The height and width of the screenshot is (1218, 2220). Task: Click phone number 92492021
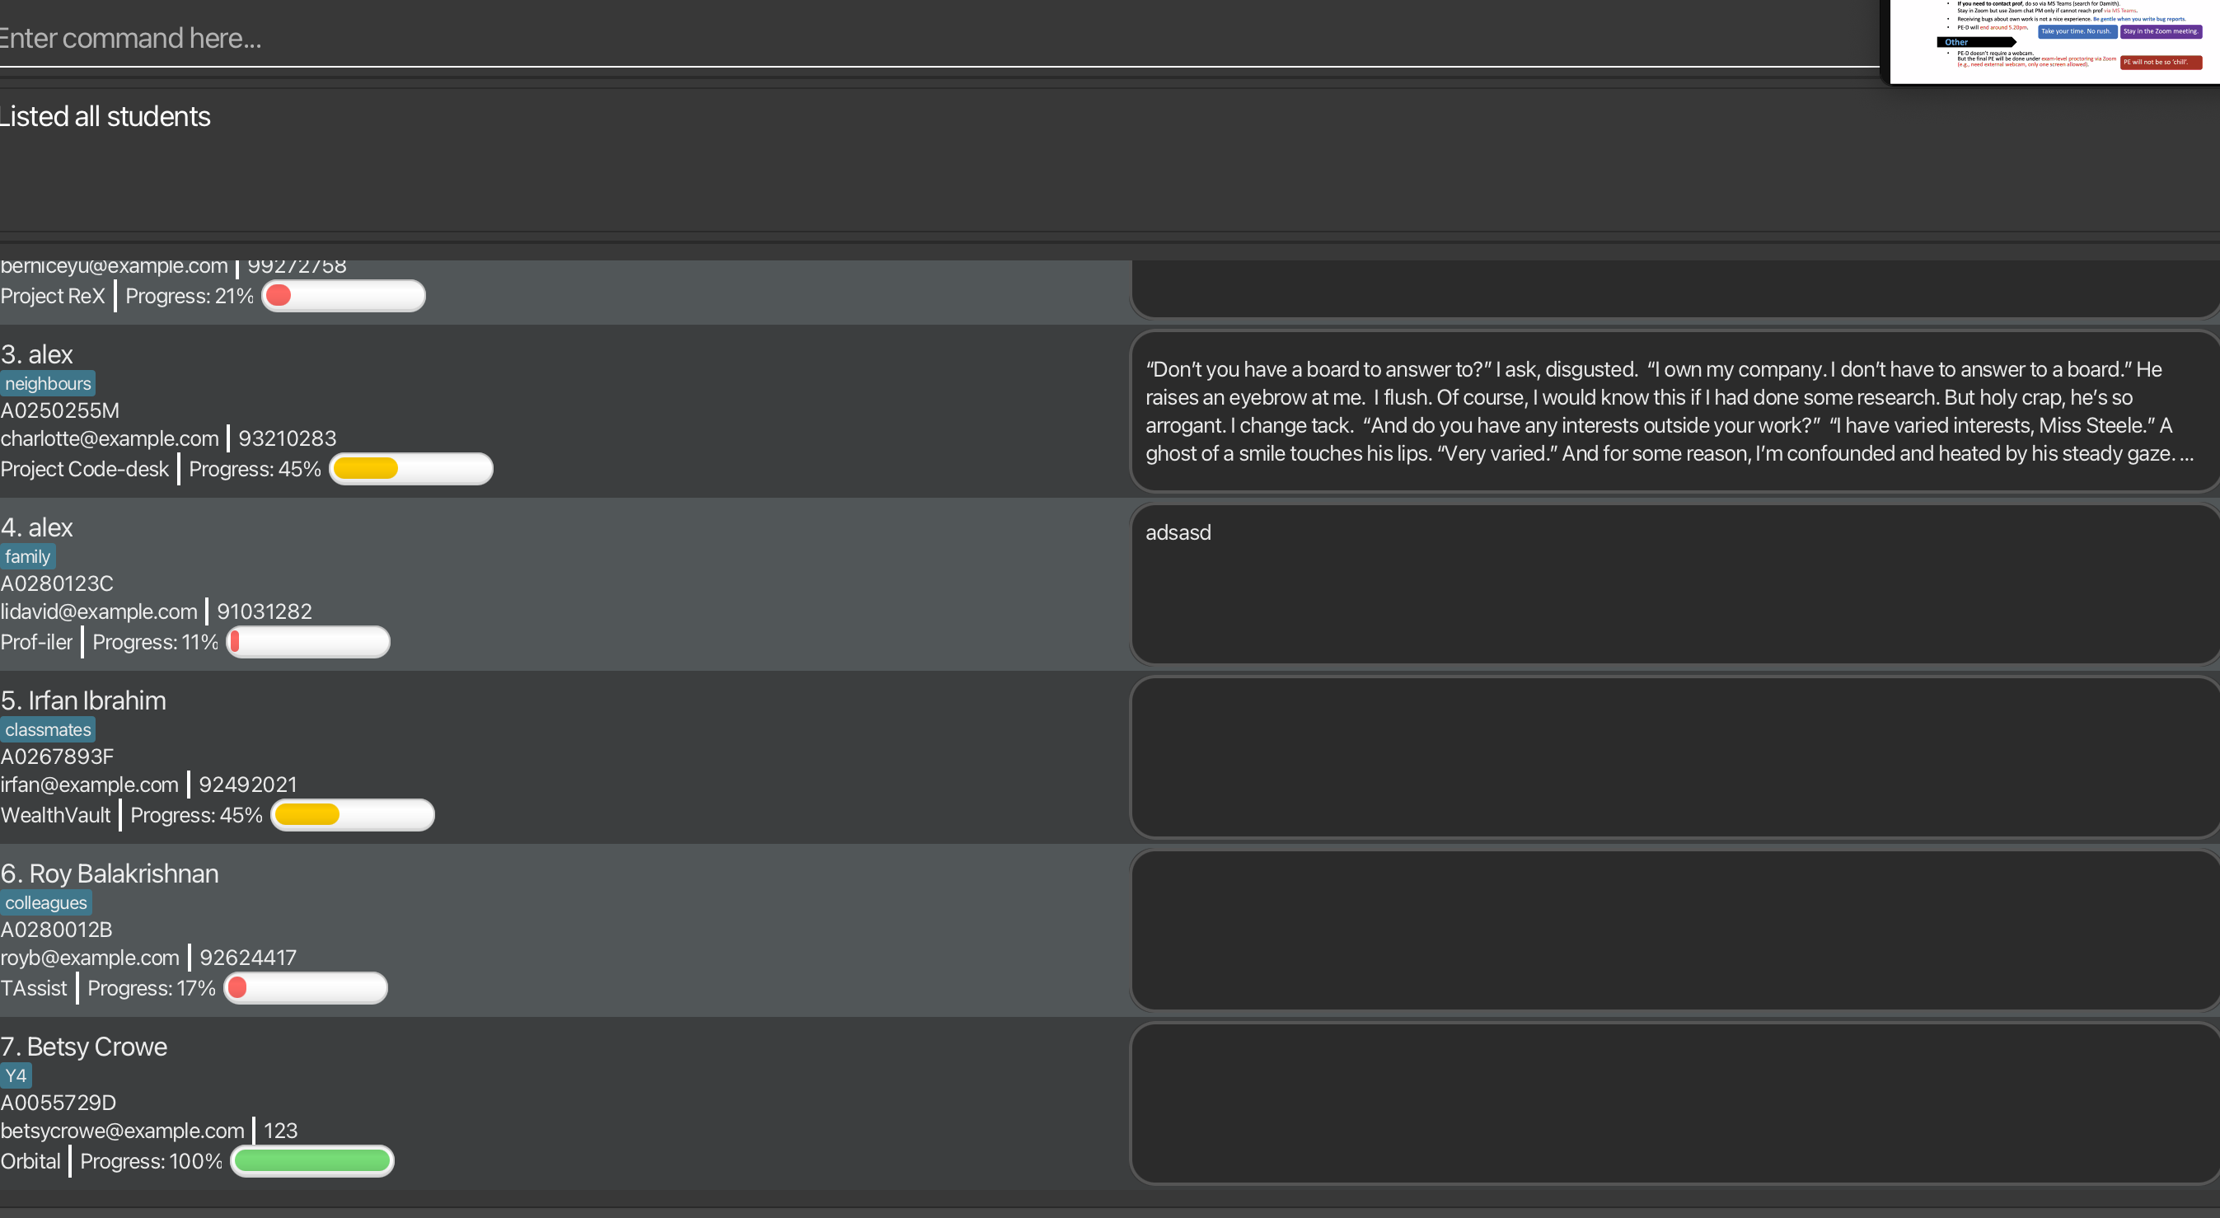tap(248, 785)
